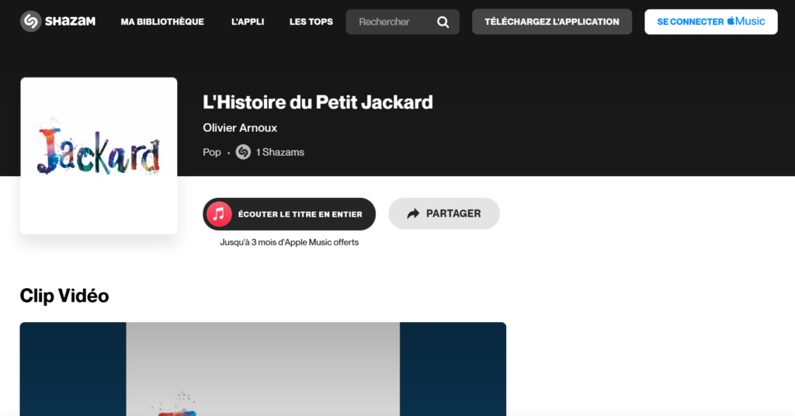Click the Jackard album cover
The width and height of the screenshot is (795, 416).
99,155
